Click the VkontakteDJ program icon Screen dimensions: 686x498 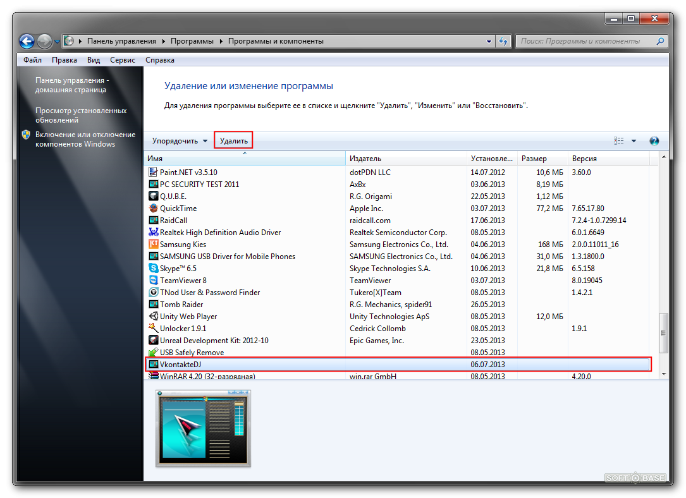click(x=153, y=364)
